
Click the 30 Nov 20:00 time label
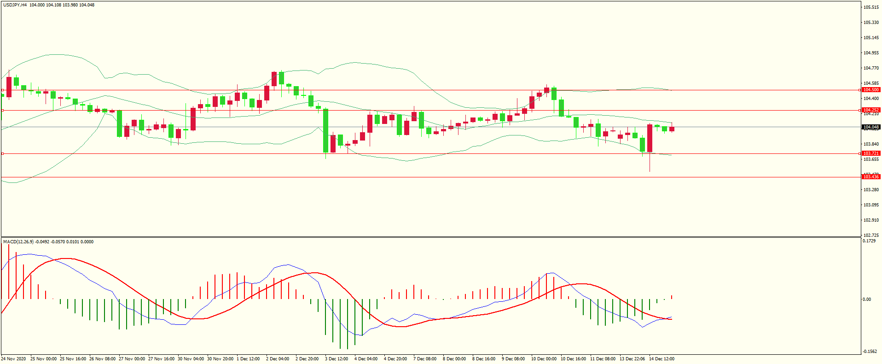click(220, 359)
